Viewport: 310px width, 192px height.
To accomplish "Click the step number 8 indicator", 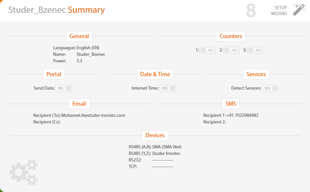I will point(251,11).
